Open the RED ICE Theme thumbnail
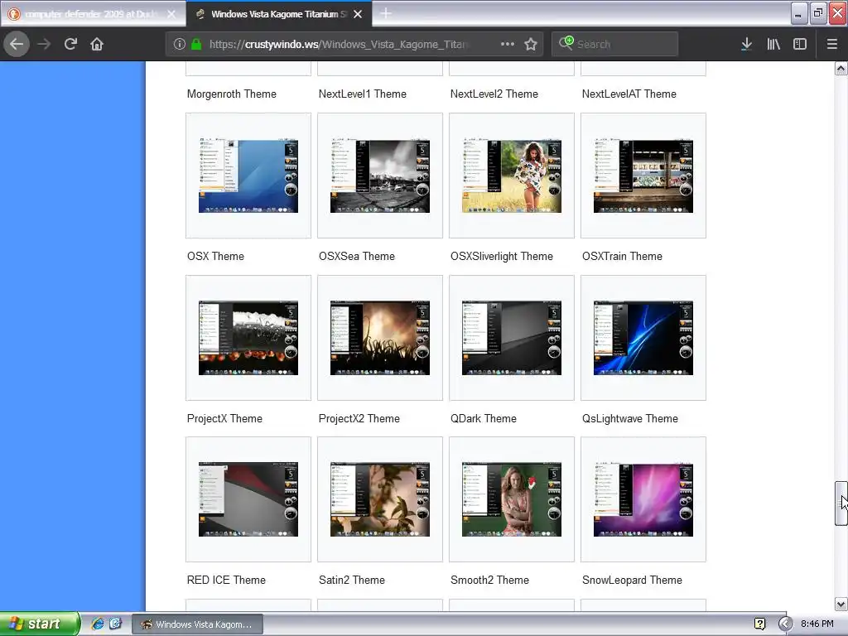Viewport: 848px width, 636px height. [x=248, y=499]
